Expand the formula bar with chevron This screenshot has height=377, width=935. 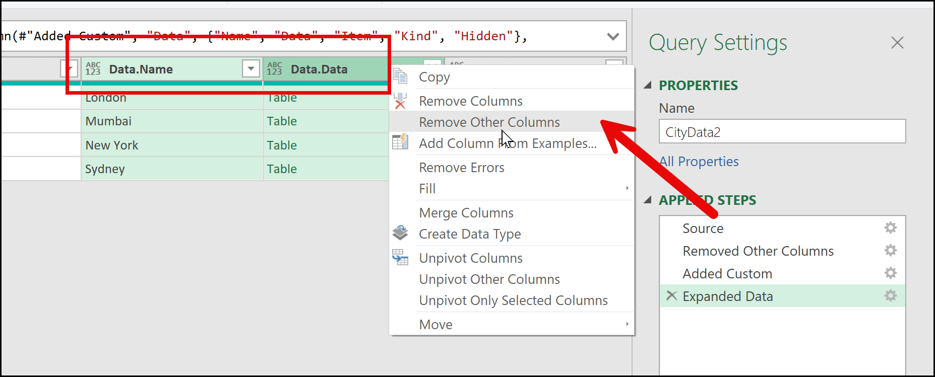click(x=613, y=36)
